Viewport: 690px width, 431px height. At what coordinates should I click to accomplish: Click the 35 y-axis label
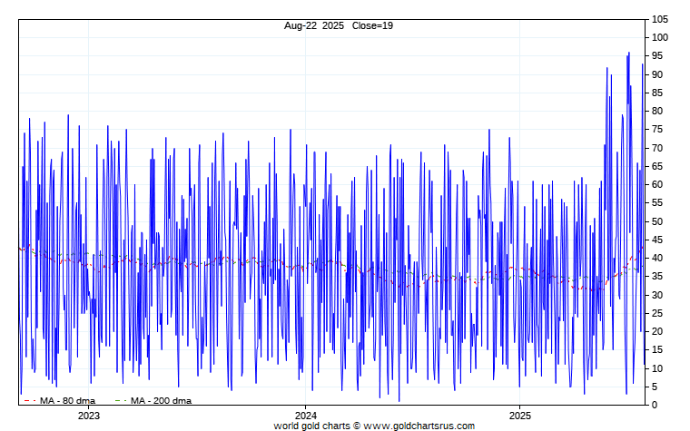point(657,276)
